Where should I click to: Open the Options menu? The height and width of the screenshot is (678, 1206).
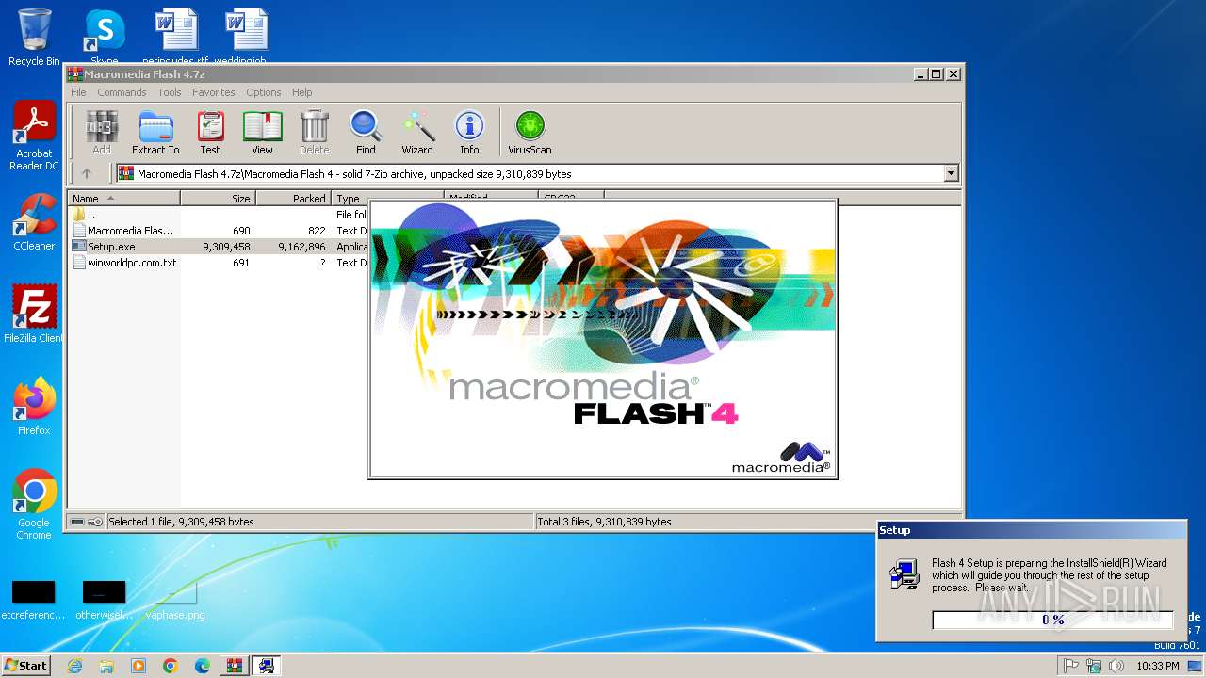click(264, 92)
